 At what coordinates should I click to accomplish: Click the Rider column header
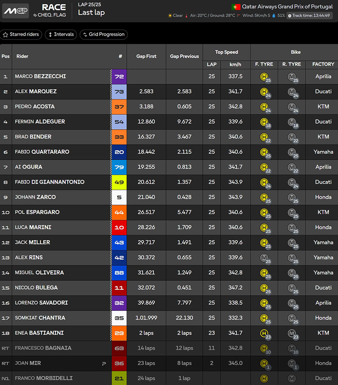coord(22,56)
